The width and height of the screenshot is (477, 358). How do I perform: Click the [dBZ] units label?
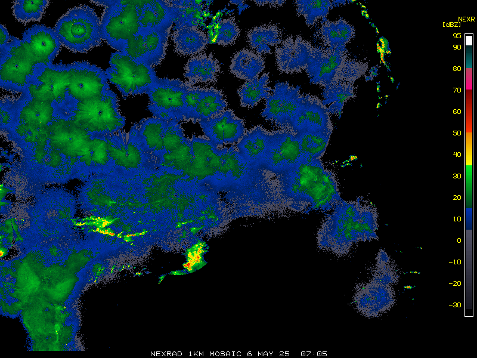click(451, 24)
